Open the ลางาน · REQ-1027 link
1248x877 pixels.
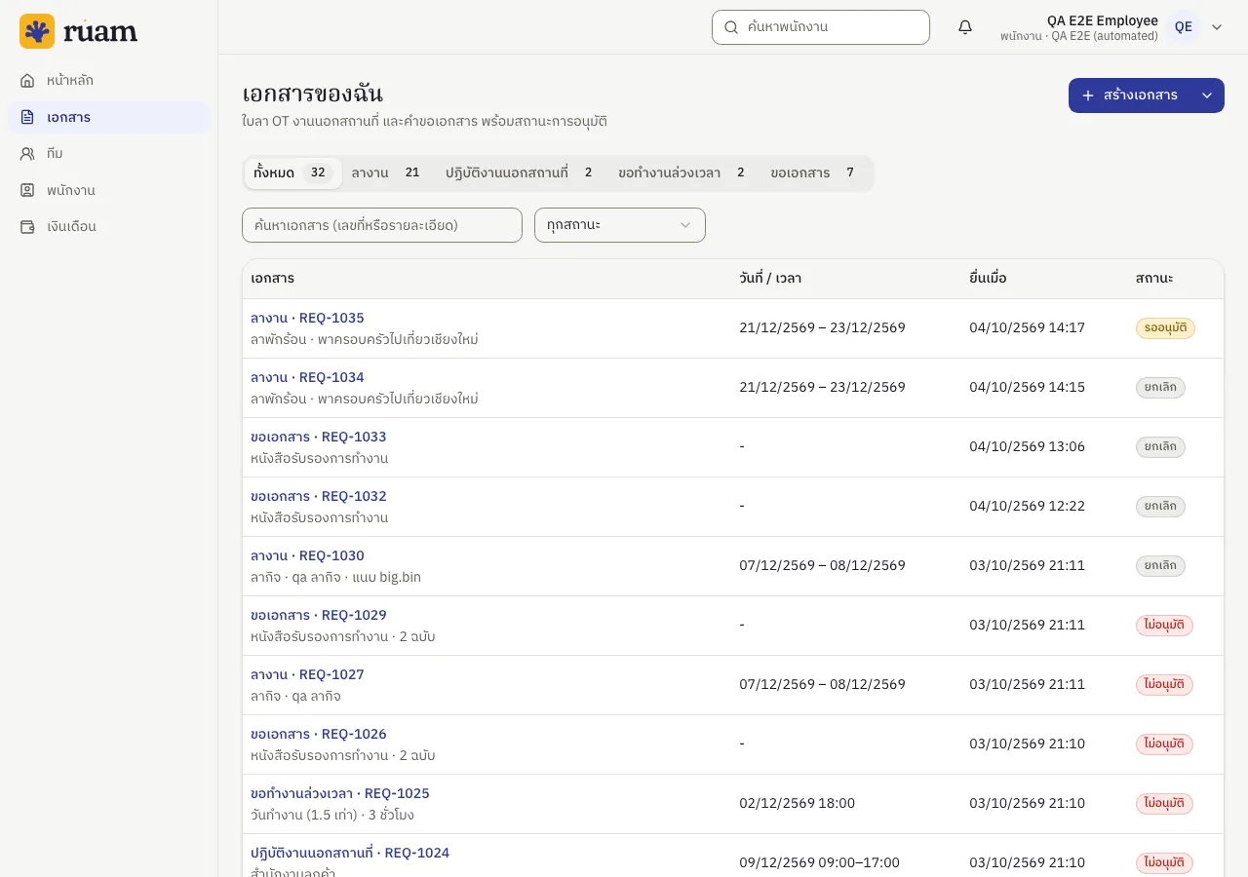tap(307, 674)
